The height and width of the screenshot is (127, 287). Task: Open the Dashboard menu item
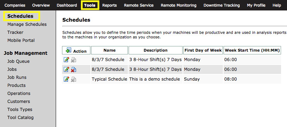tap(67, 5)
